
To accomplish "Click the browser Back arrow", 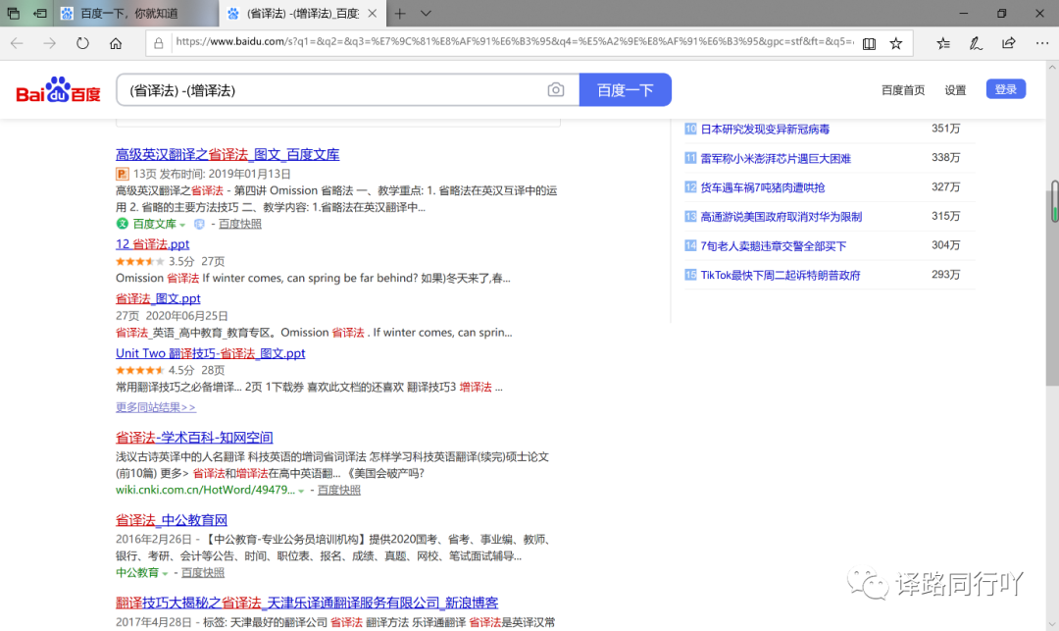I will pos(17,43).
